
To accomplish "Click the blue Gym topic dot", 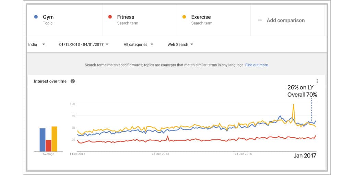I will [x=36, y=17].
